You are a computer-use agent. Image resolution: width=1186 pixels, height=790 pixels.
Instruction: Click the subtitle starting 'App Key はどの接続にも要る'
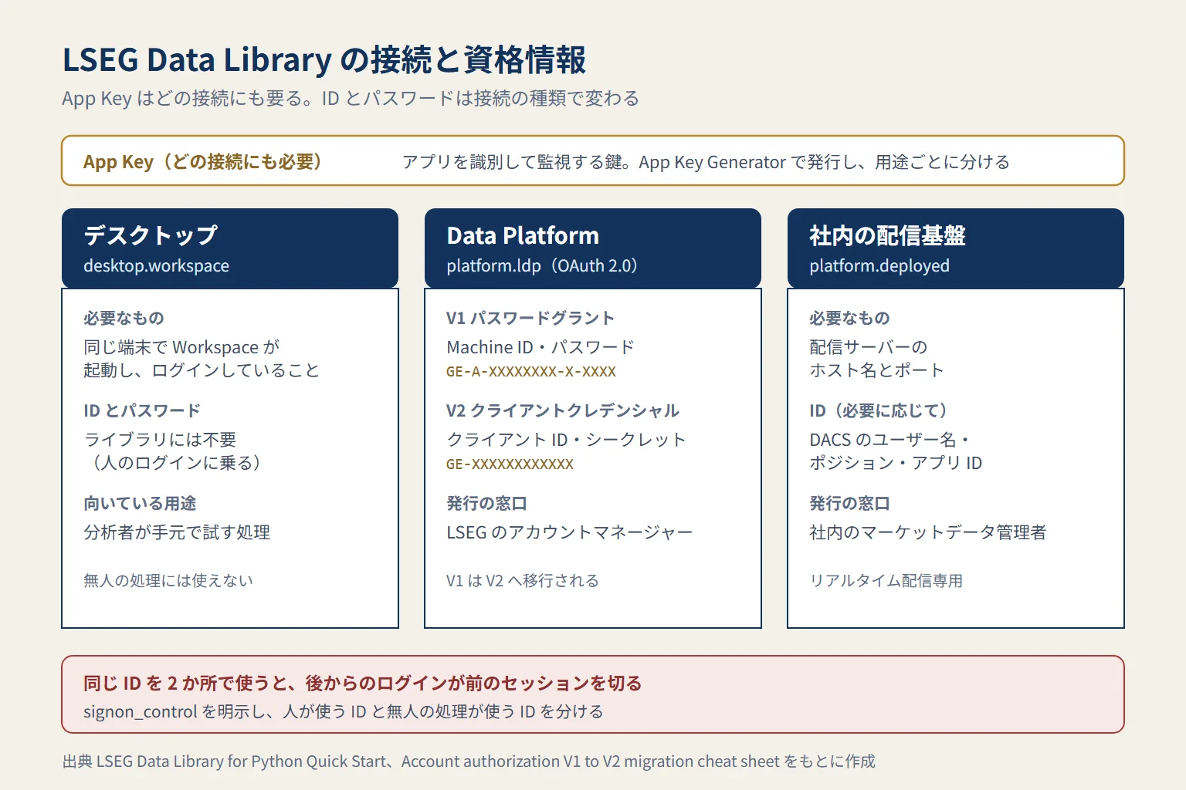tap(351, 99)
